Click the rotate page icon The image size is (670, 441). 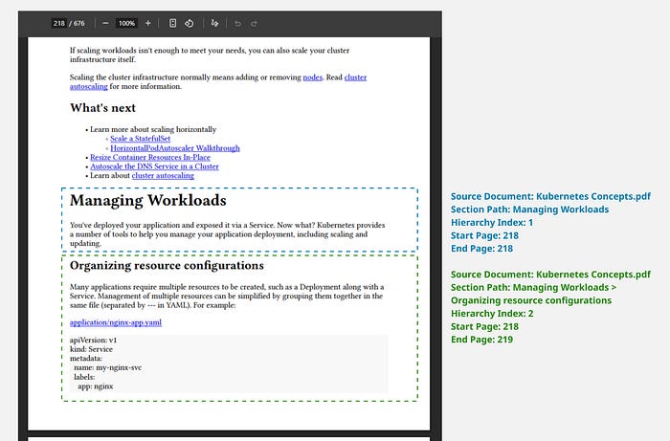pyautogui.click(x=190, y=23)
